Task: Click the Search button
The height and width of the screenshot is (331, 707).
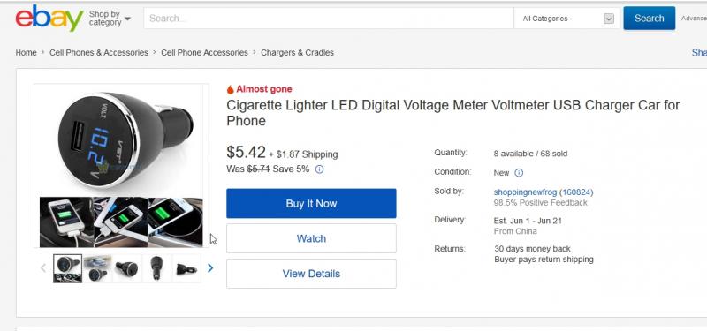Action: pyautogui.click(x=650, y=18)
